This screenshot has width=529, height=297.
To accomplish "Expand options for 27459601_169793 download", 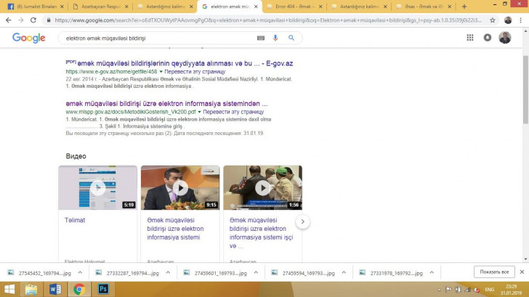I will click(256, 272).
